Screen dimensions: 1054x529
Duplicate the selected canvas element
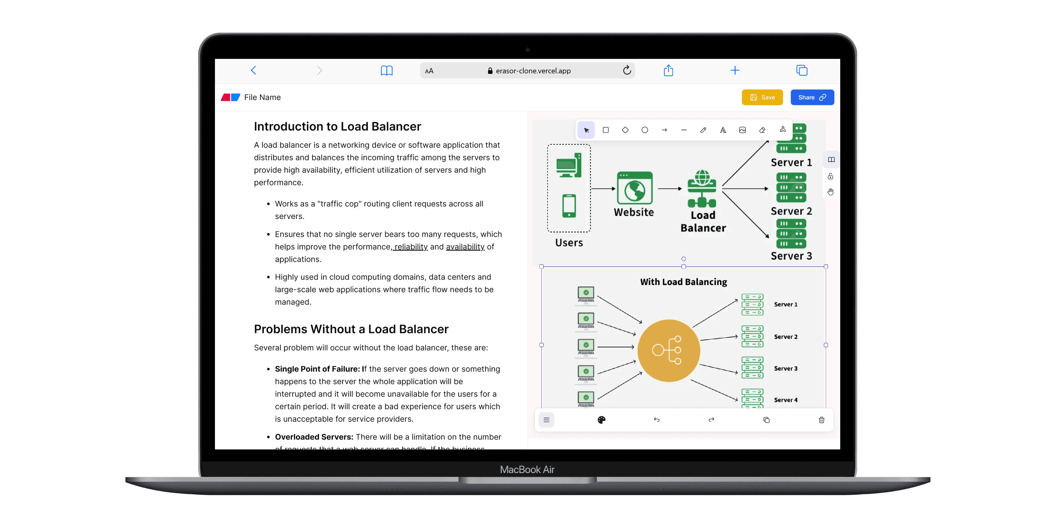point(766,420)
